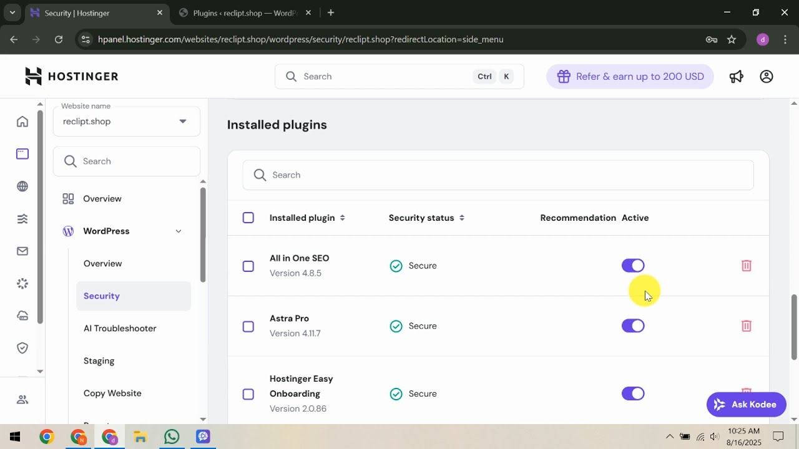Check the All in One SEO checkbox

248,266
